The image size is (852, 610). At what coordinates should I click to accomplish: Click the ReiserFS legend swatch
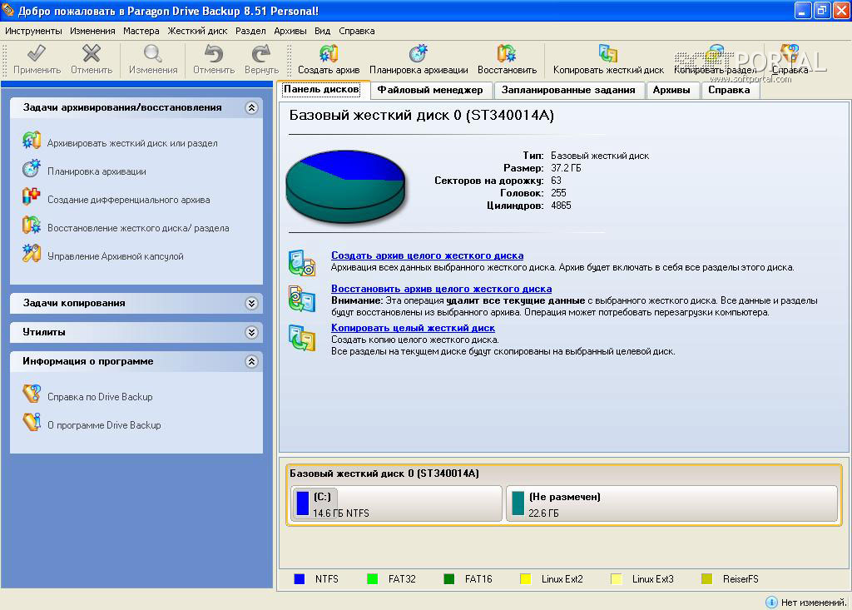[x=707, y=579]
